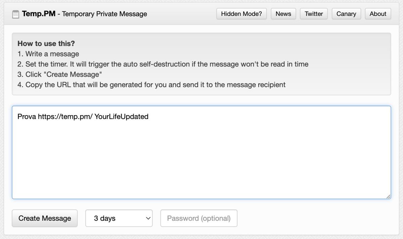403x239 pixels.
Task: Open the Canary page
Action: point(346,14)
